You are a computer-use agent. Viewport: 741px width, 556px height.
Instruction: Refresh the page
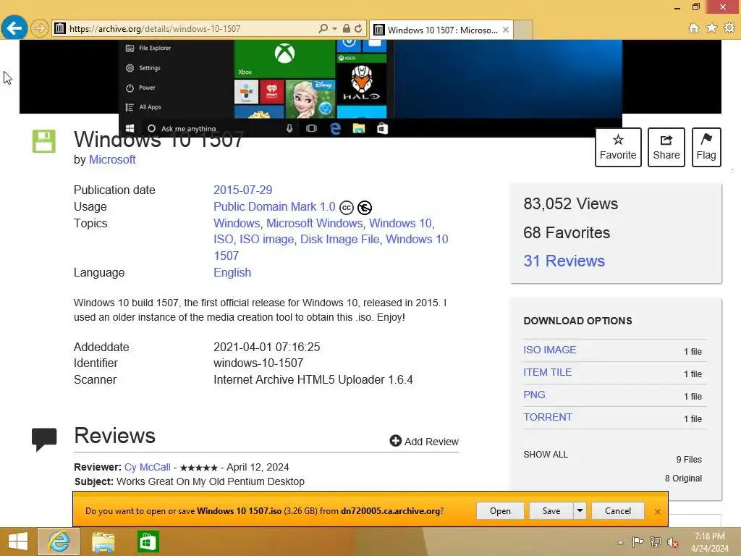[358, 28]
